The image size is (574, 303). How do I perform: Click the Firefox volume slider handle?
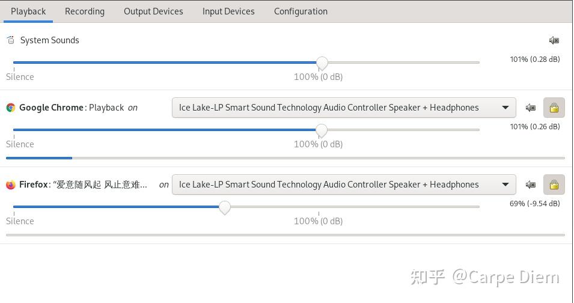pyautogui.click(x=225, y=207)
